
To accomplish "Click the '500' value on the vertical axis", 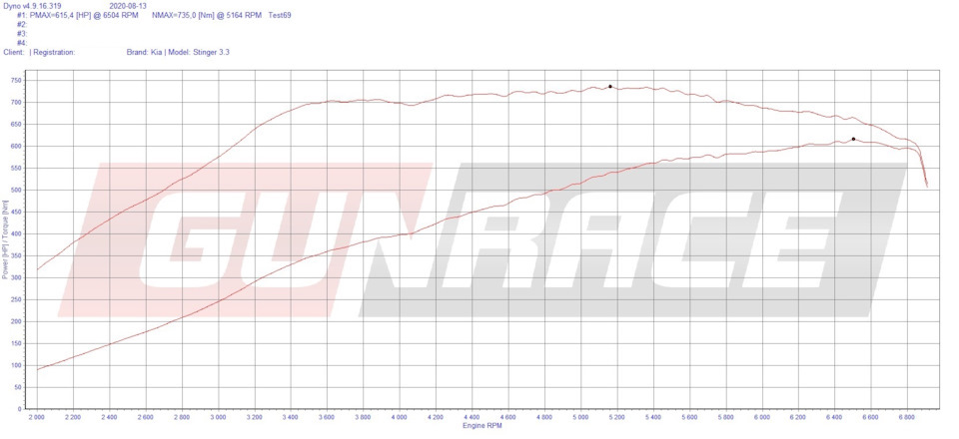I will coord(16,191).
